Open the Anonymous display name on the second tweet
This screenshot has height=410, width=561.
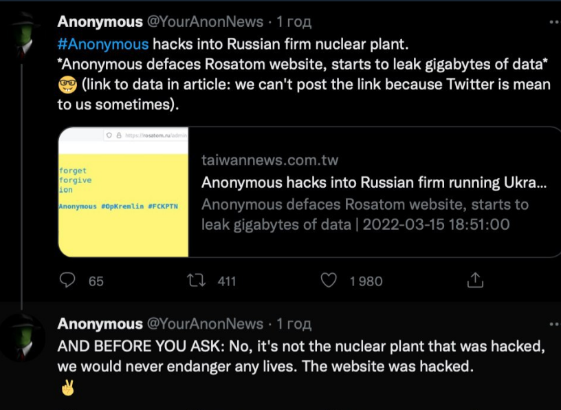[x=100, y=323]
